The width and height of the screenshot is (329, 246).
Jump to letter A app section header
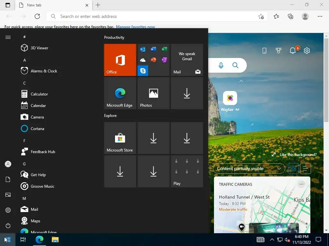[x=24, y=60]
